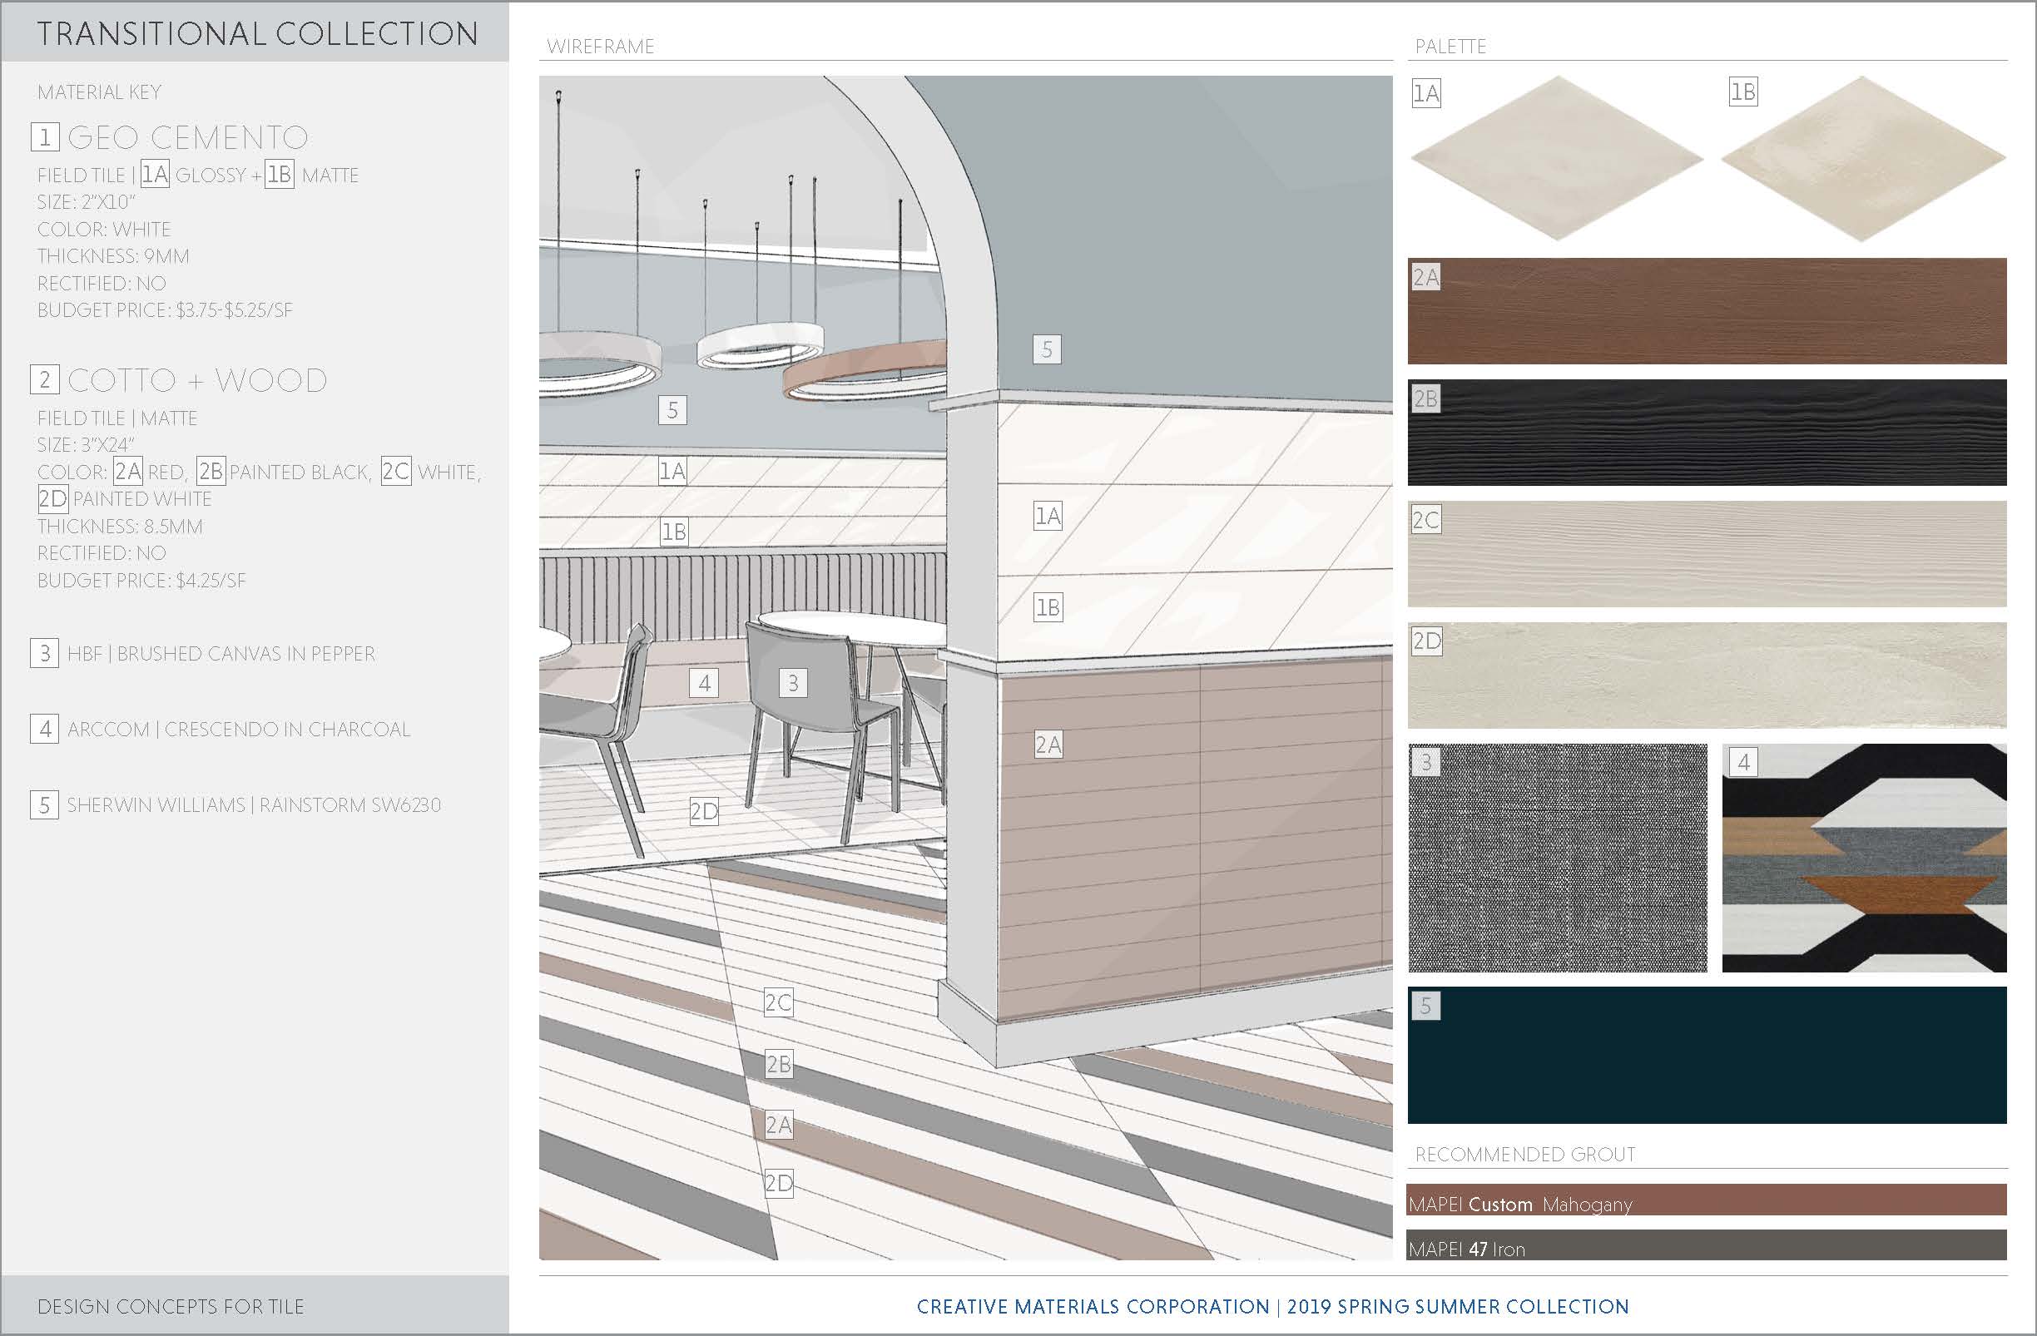Image resolution: width=2037 pixels, height=1336 pixels.
Task: Click the gray pepper fabric swatch numbered 3
Action: pos(1558,858)
